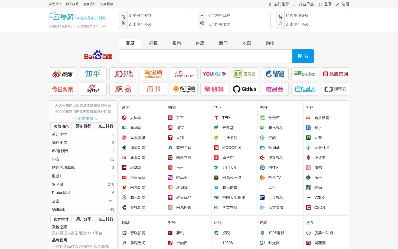Open the 網易 logo tile
Viewport: 398px width, 249px height.
click(x=123, y=89)
